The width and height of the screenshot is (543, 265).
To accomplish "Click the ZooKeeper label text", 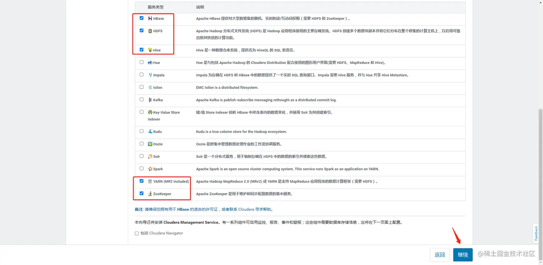I will click(162, 194).
